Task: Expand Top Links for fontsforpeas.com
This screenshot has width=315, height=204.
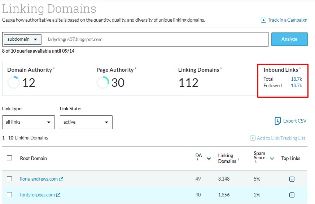Action: point(292,195)
